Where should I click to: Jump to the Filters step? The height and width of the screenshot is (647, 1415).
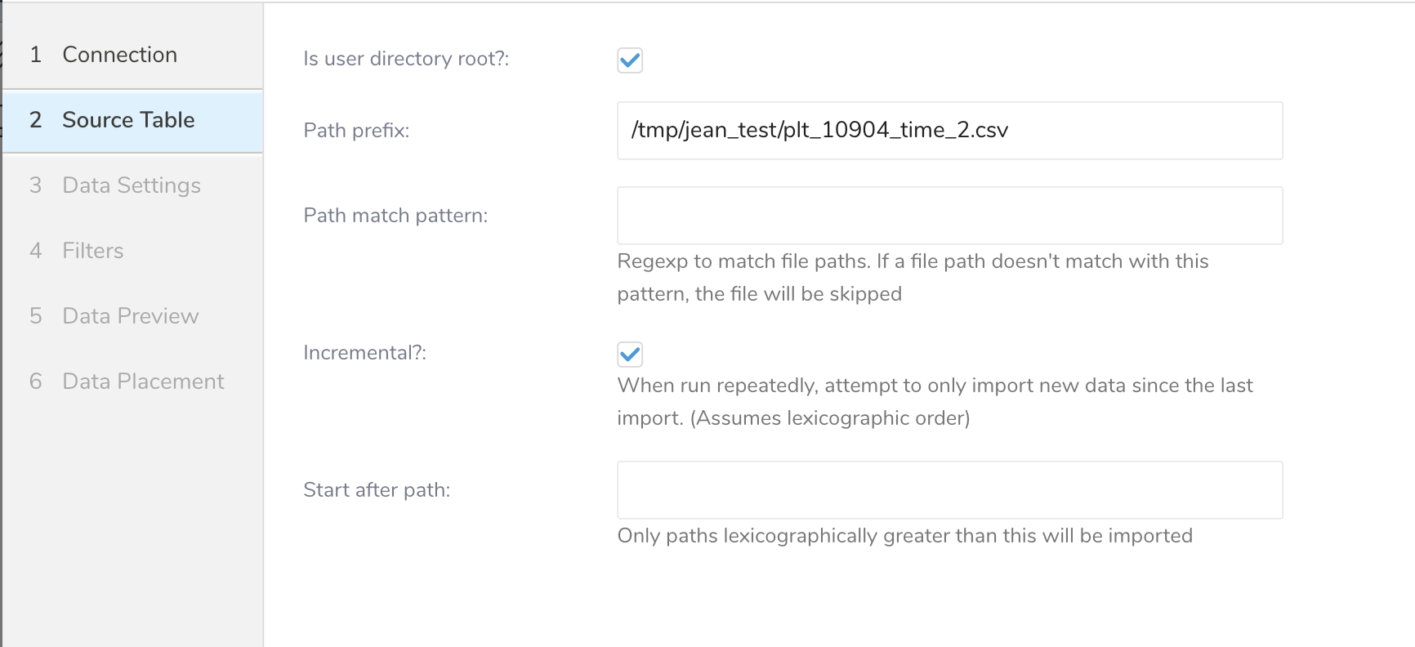point(92,251)
